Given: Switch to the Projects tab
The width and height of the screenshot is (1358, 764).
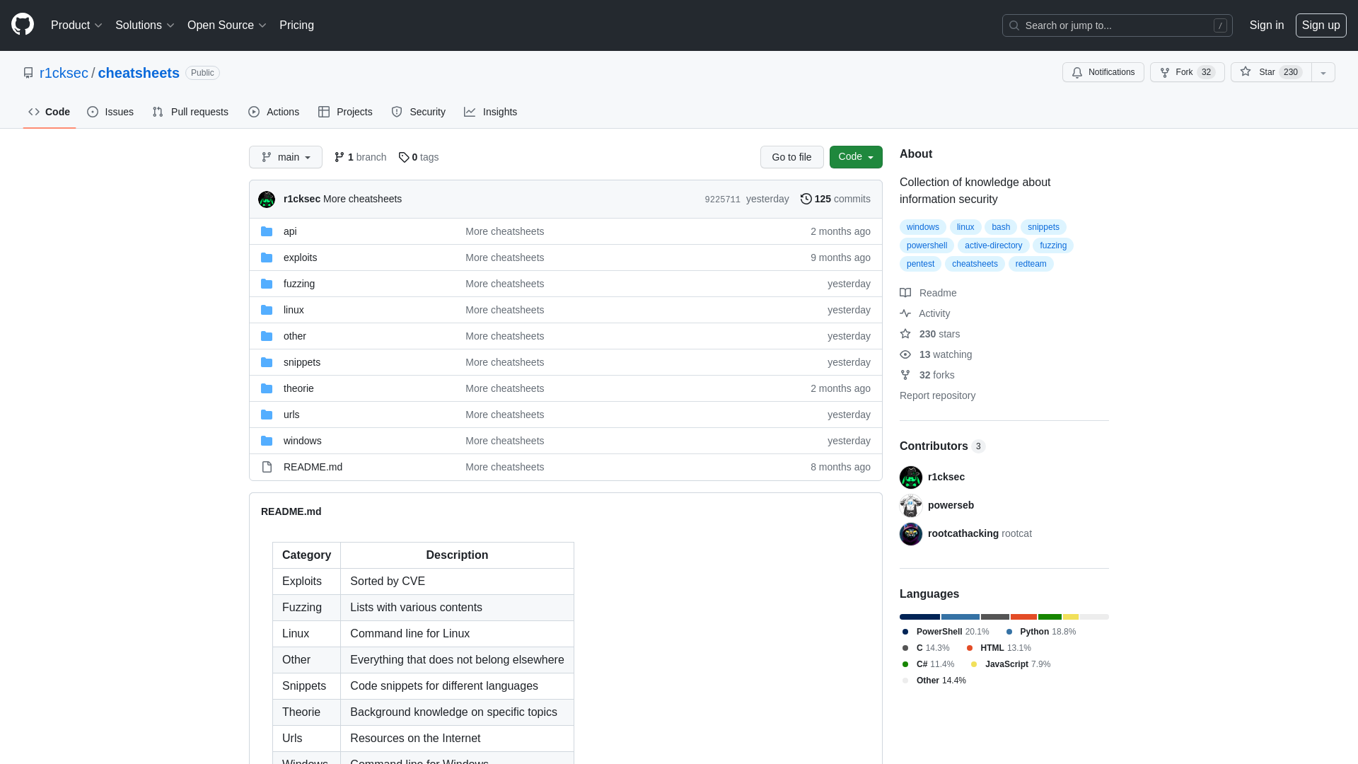Looking at the screenshot, I should tap(345, 112).
